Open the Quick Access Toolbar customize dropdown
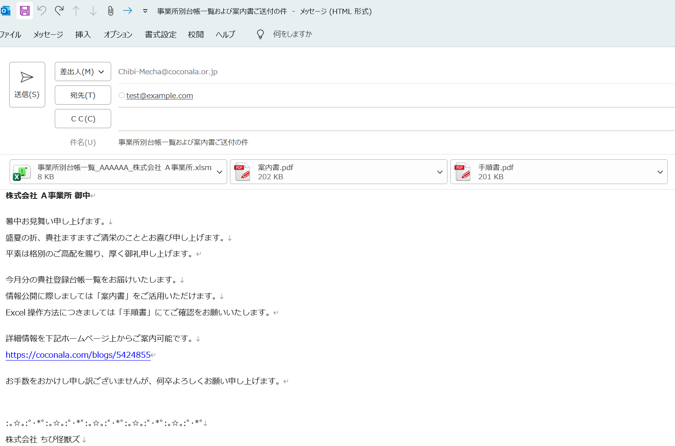The width and height of the screenshot is (675, 446). click(145, 11)
